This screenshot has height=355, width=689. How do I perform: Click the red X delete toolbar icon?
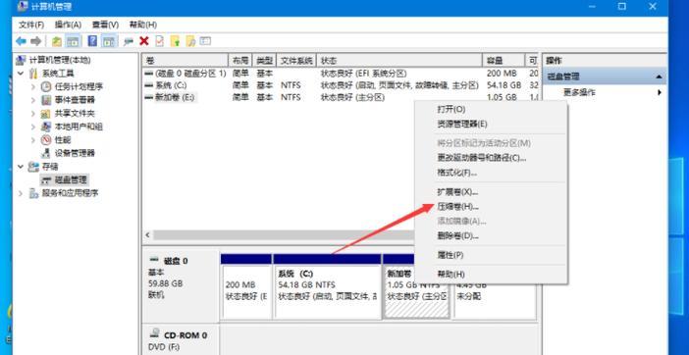tap(143, 41)
